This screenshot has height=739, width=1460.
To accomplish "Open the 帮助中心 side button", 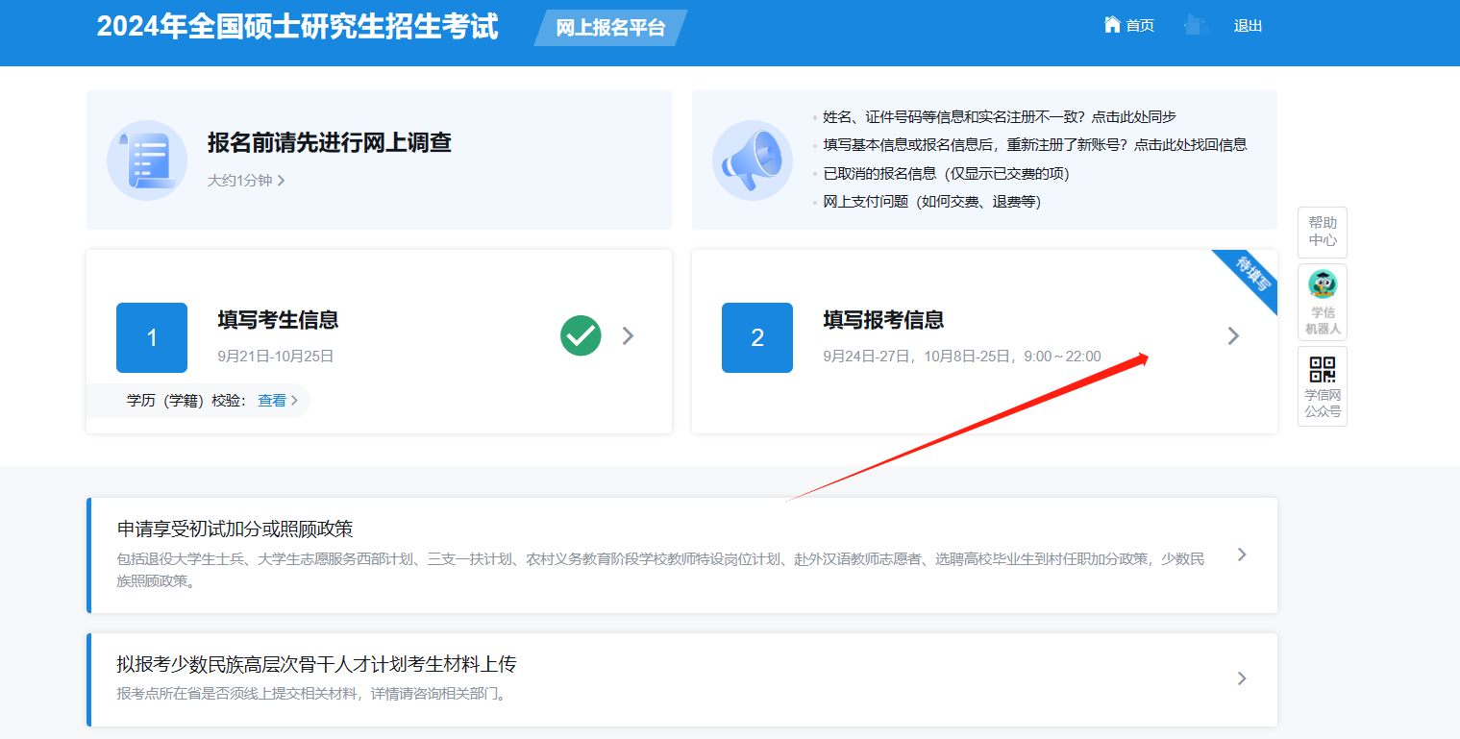I will click(1322, 232).
